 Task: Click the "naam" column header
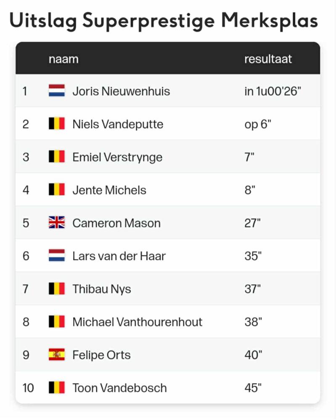[x=63, y=58]
